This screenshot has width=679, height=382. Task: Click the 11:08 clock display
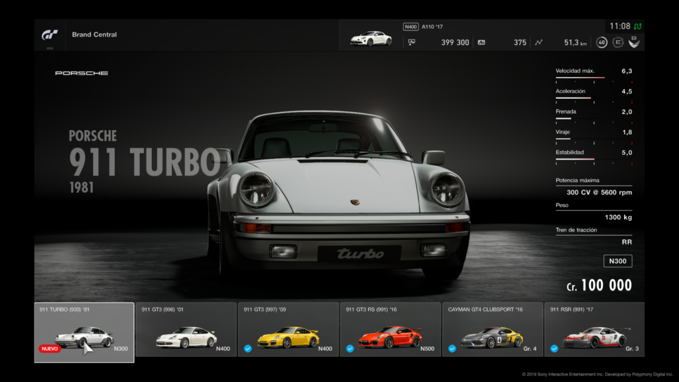(x=620, y=27)
